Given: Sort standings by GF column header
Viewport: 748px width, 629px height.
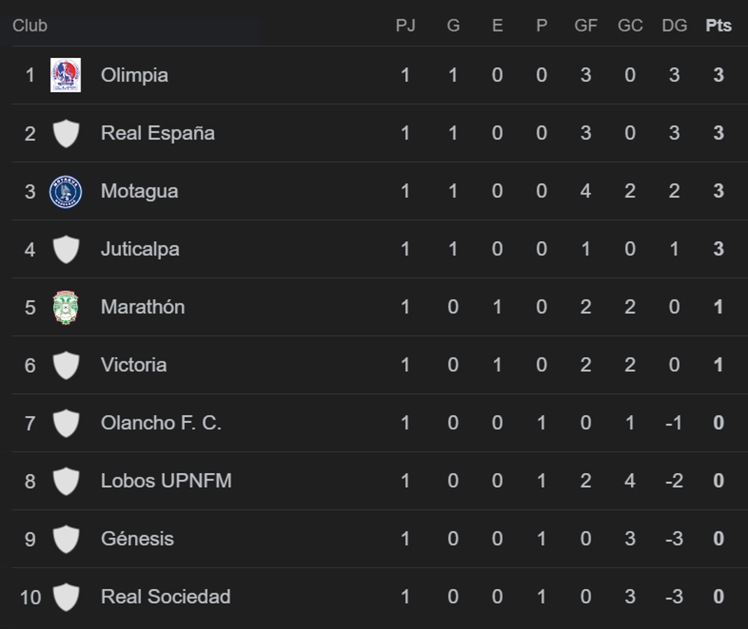Looking at the screenshot, I should coord(586,26).
